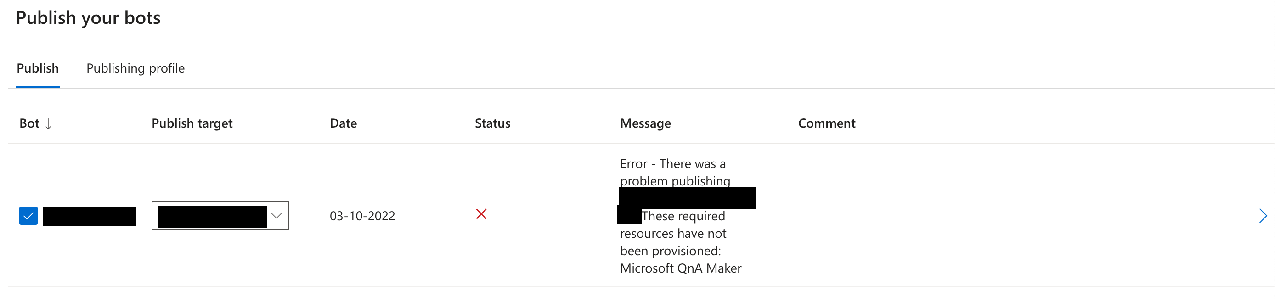Click the Status column header
Image resolution: width=1275 pixels, height=302 pixels.
coord(492,123)
